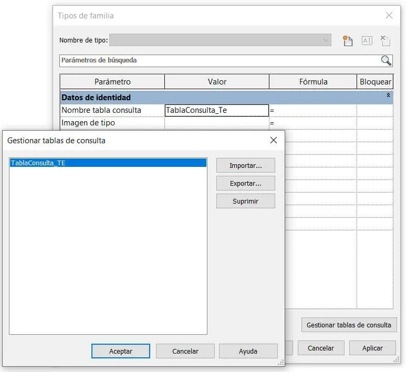Screen dimensions: 407x372
Task: Click Suprimir to delete the table
Action: point(245,201)
